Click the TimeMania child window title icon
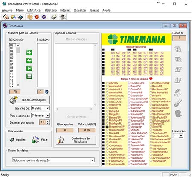Image resolution: width=192 pixels, height=177 pixels. click(5, 26)
